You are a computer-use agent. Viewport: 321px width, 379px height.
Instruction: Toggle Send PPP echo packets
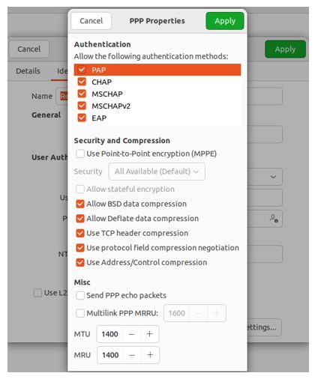[80, 295]
